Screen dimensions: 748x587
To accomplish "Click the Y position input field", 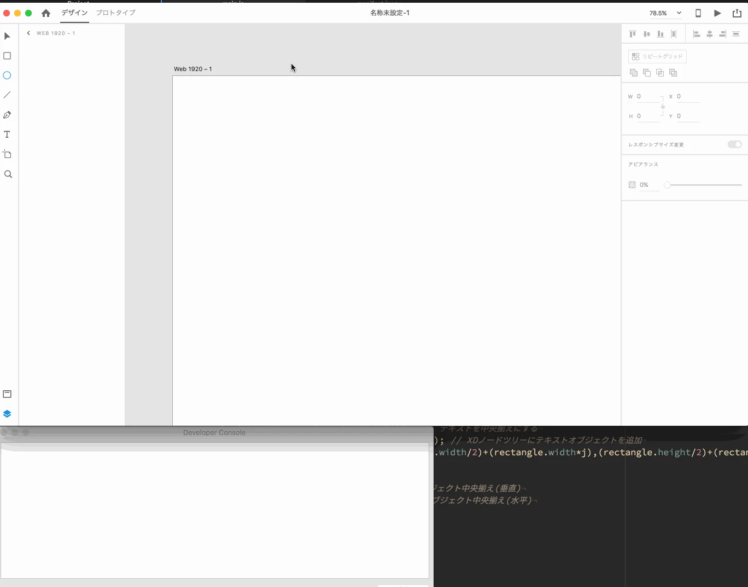I will click(688, 116).
